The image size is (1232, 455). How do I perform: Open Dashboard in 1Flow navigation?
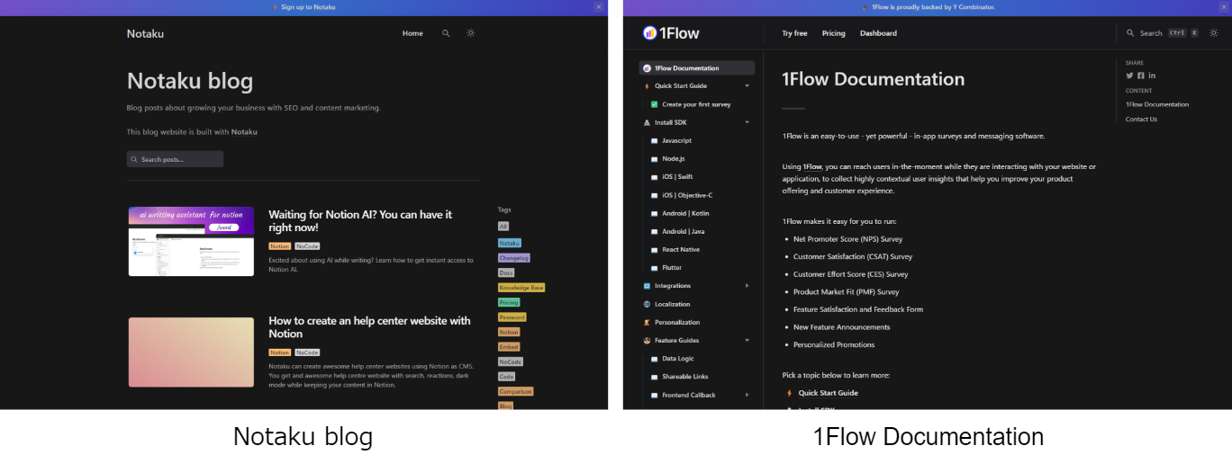(878, 33)
